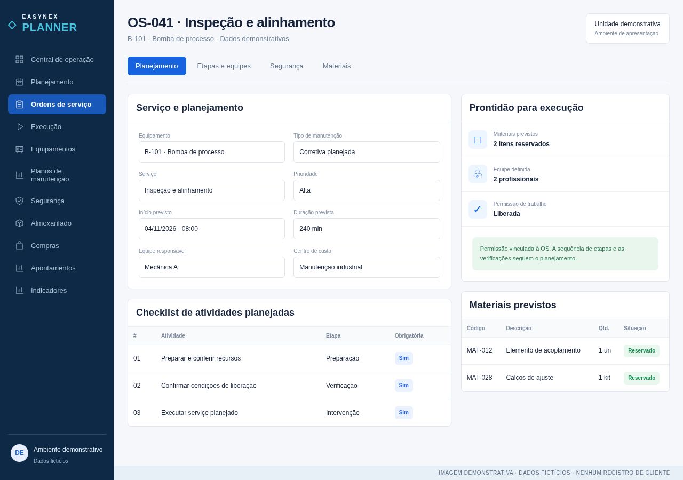Click the Easynex Planner diamond logo
Image resolution: width=683 pixels, height=480 pixels.
(x=12, y=25)
